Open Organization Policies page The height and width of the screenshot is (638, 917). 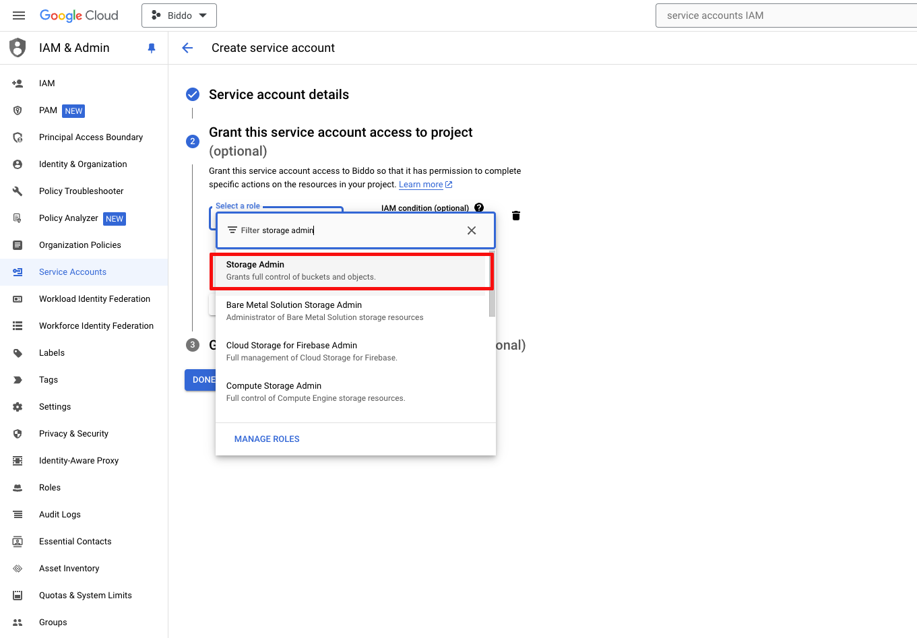pyautogui.click(x=84, y=245)
